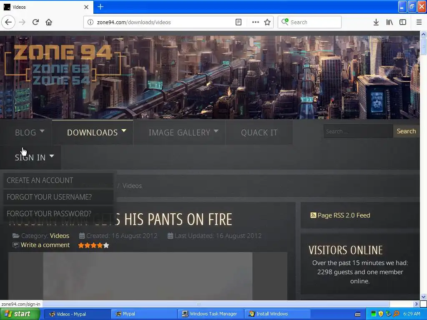Viewport: 427px width, 320px height.
Task: Click the magnifier tray icon
Action: tap(396, 314)
